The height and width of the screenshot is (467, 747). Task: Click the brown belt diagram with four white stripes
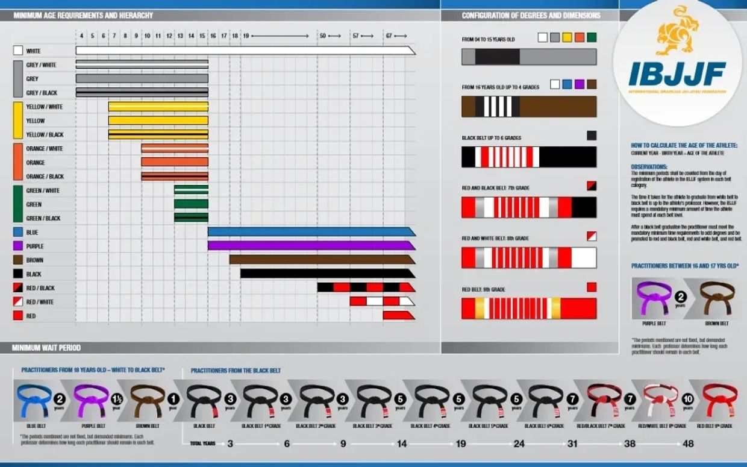click(x=529, y=107)
